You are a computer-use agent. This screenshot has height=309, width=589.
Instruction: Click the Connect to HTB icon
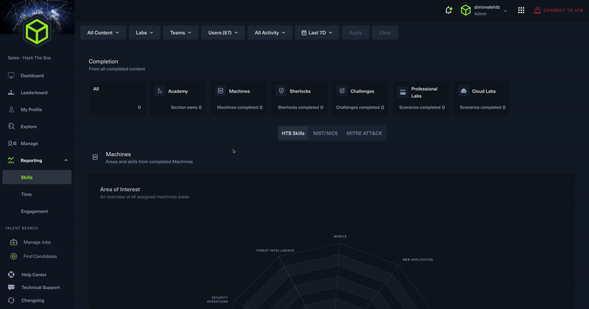tap(537, 10)
